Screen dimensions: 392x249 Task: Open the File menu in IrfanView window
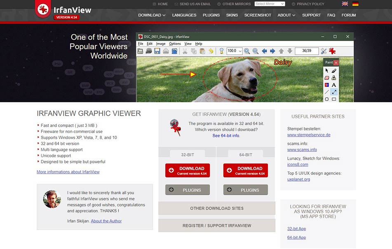pyautogui.click(x=141, y=44)
